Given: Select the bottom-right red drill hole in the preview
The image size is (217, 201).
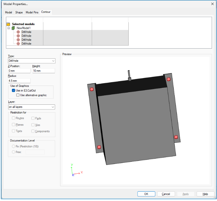Looking at the screenshot, I should click(x=176, y=137).
